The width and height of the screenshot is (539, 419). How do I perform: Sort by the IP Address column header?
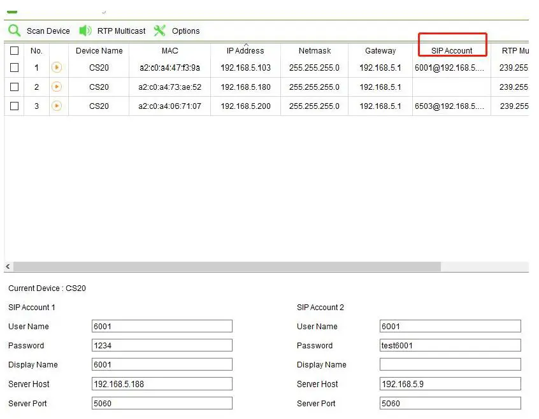(x=245, y=51)
